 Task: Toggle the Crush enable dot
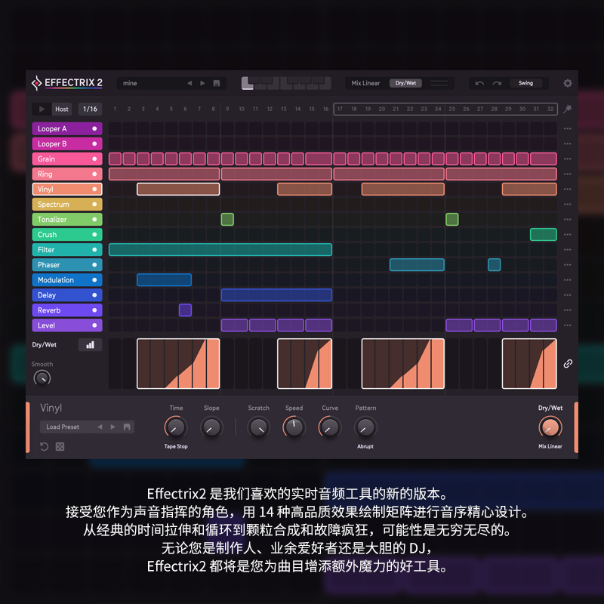pos(94,235)
